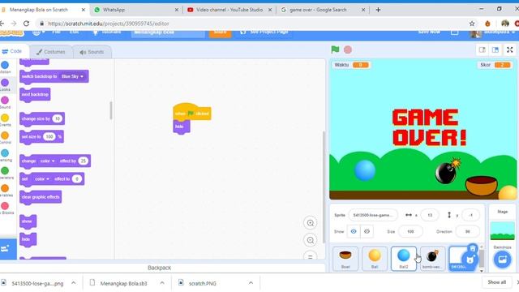Open the Choose a Backdrop button
This screenshot has width=519, height=292.
502,260
